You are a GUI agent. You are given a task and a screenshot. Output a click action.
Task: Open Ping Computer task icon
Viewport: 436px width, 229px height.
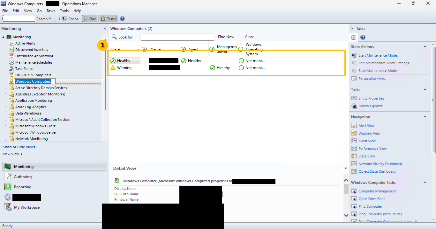(x=354, y=206)
